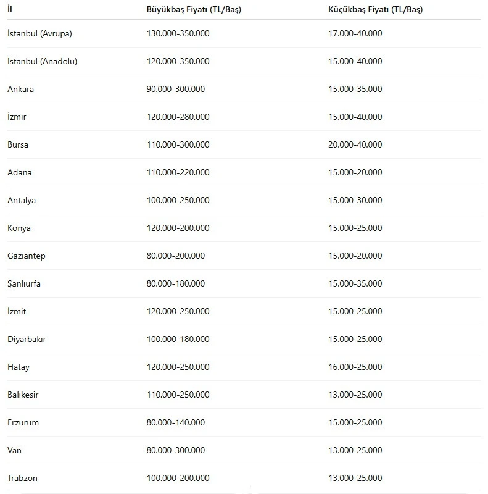Click İzmir küçükbaş price 15.000-40.000
488x494 pixels.
(x=355, y=117)
